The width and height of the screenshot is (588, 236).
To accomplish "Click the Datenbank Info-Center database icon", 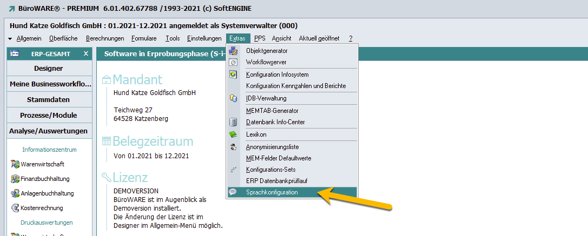I will tap(233, 122).
